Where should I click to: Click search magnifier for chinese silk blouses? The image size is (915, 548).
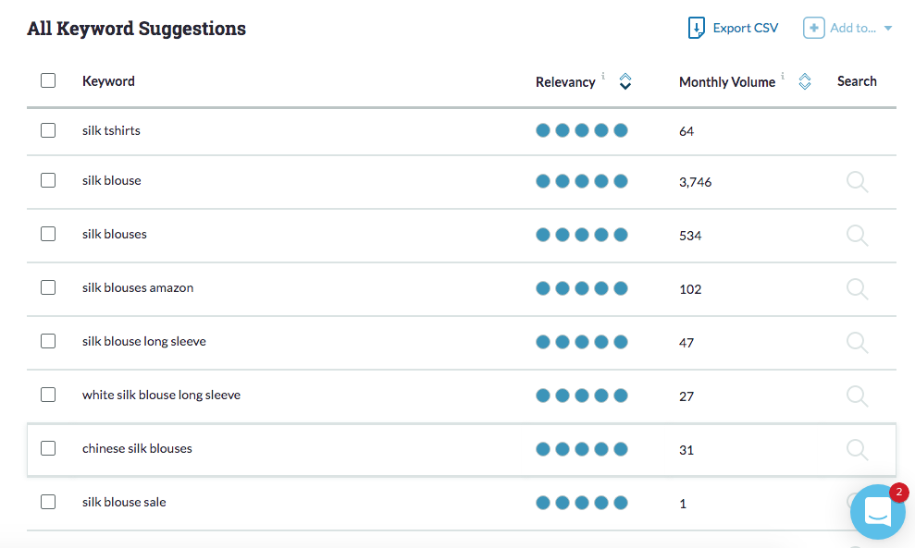[x=858, y=450]
